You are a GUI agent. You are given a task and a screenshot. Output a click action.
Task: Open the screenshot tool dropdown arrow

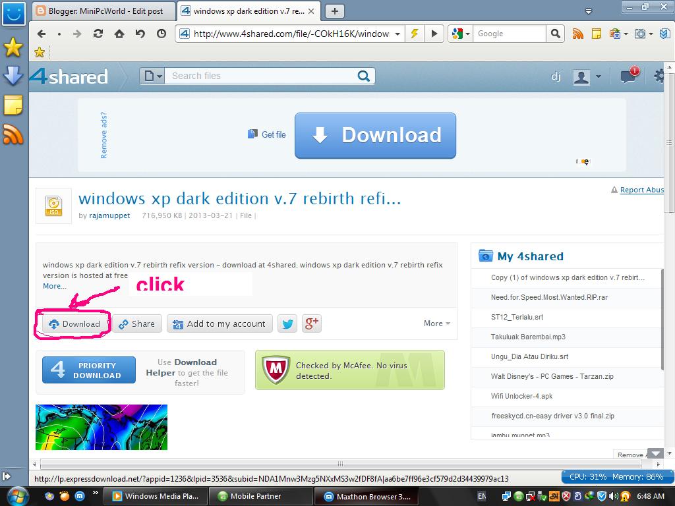pyautogui.click(x=651, y=34)
